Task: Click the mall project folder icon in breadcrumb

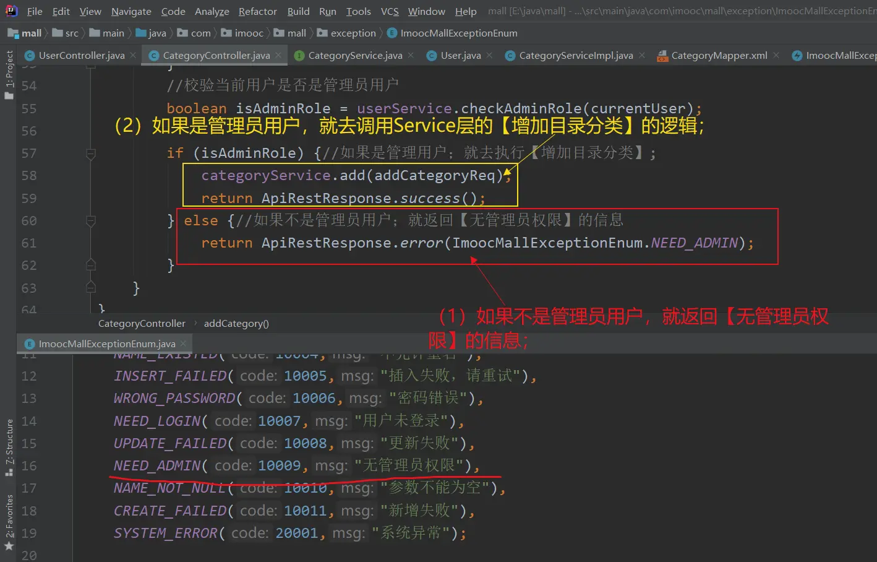Action: pos(13,33)
